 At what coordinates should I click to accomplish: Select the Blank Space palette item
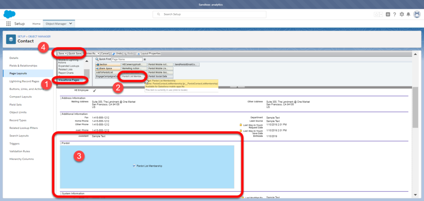(x=108, y=69)
